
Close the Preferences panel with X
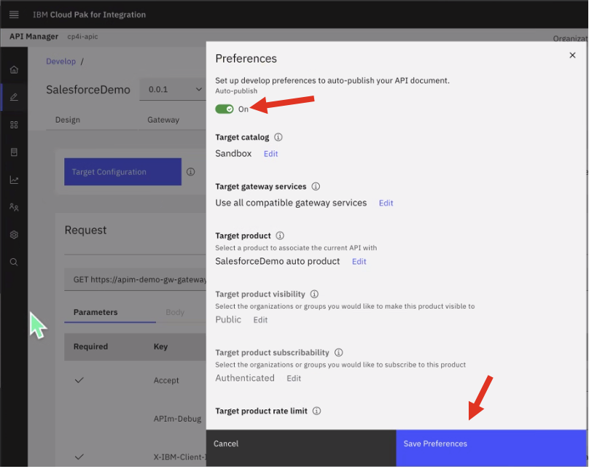pos(572,55)
